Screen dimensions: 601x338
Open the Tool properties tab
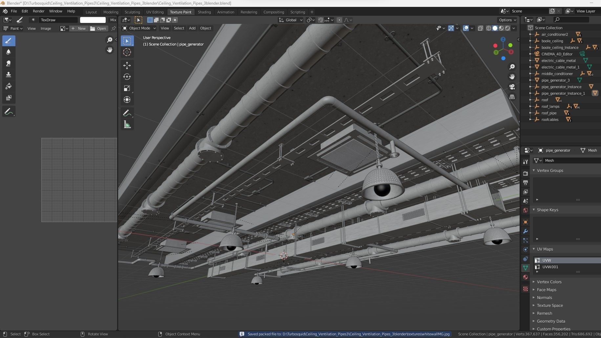(x=526, y=161)
